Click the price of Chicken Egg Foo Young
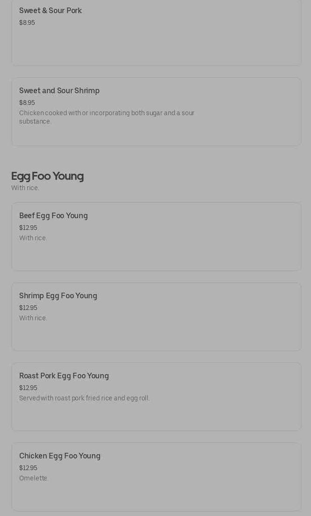Screen dimensions: 311x516 tap(28, 468)
